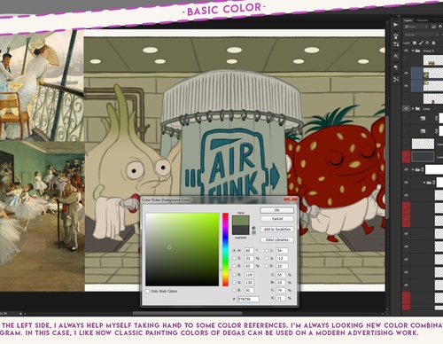Open the Character panel icon

pos(396,56)
